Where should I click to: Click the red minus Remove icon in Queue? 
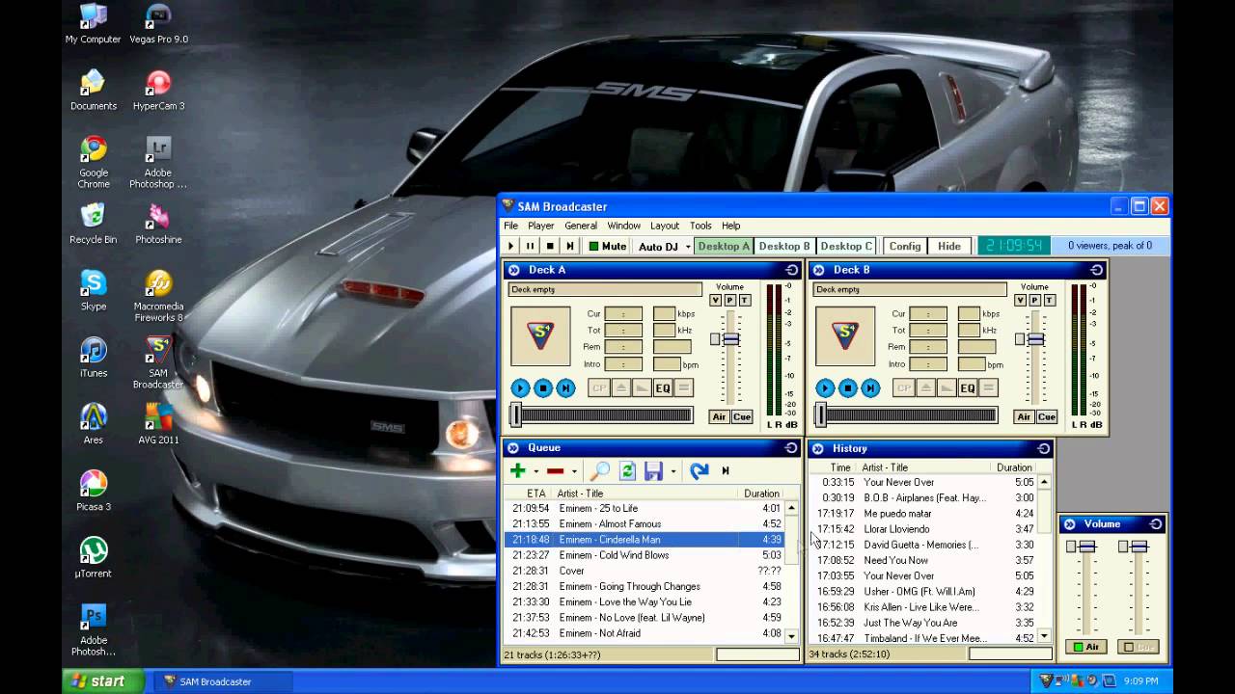555,470
